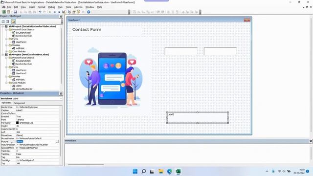
Task: Open the Debug menu
Action: [x=51, y=7]
